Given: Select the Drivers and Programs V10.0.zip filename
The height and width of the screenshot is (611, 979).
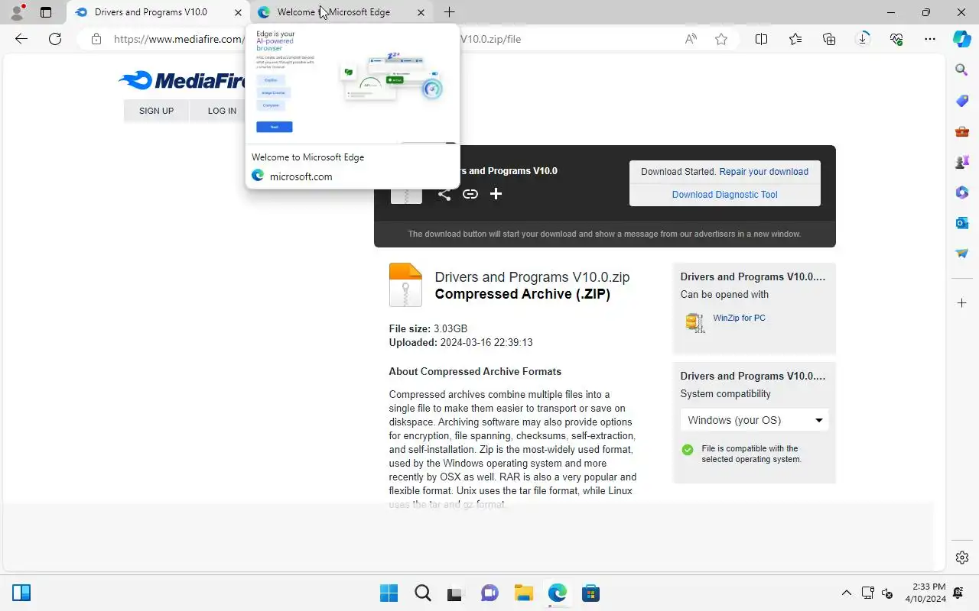Looking at the screenshot, I should [x=532, y=277].
